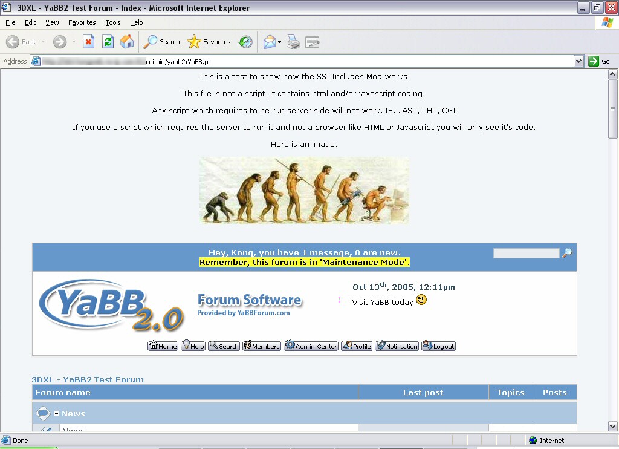This screenshot has height=449, width=619.
Task: Click into the forum search text box
Action: (527, 253)
